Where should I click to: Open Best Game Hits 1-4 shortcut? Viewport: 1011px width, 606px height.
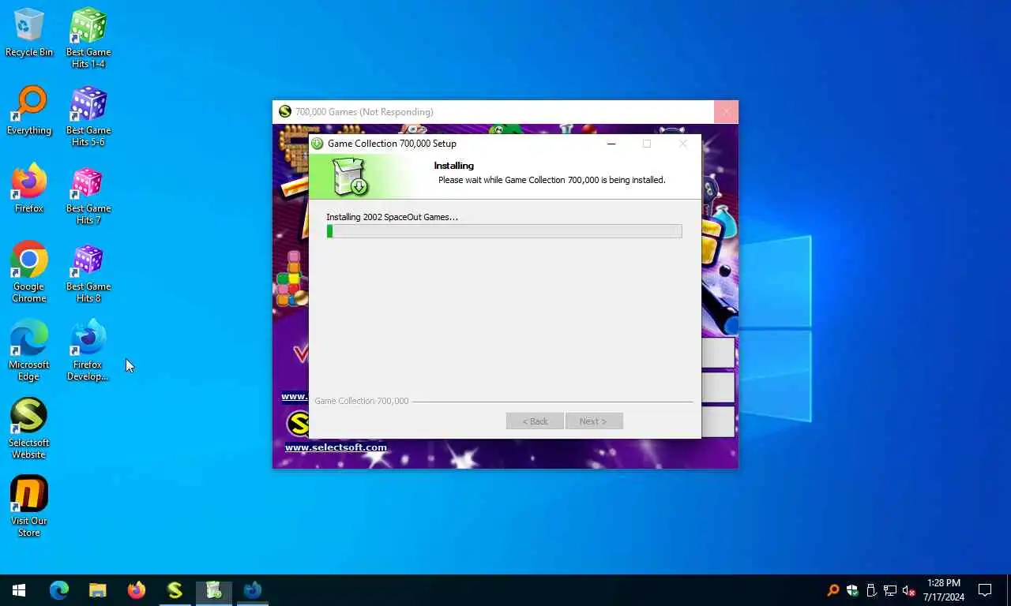88,37
